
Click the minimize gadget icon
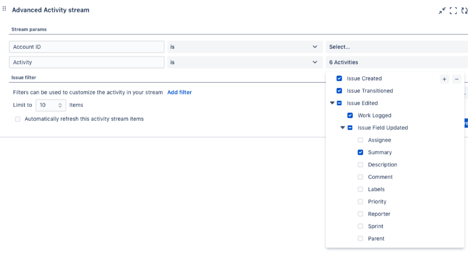point(442,10)
